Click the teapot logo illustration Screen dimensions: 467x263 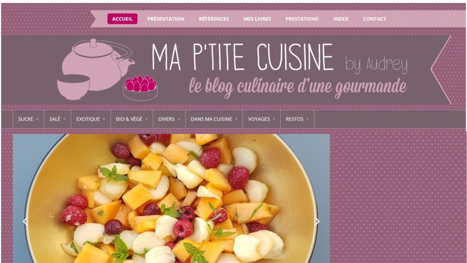(x=97, y=62)
